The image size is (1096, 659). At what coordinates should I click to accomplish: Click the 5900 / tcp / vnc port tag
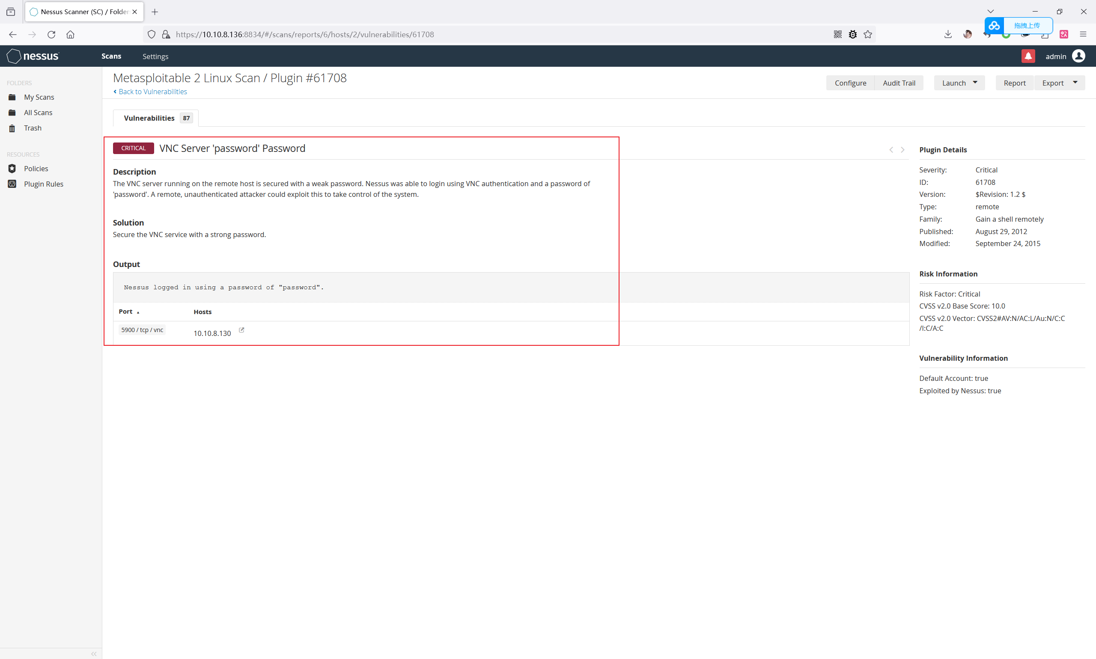tap(142, 330)
